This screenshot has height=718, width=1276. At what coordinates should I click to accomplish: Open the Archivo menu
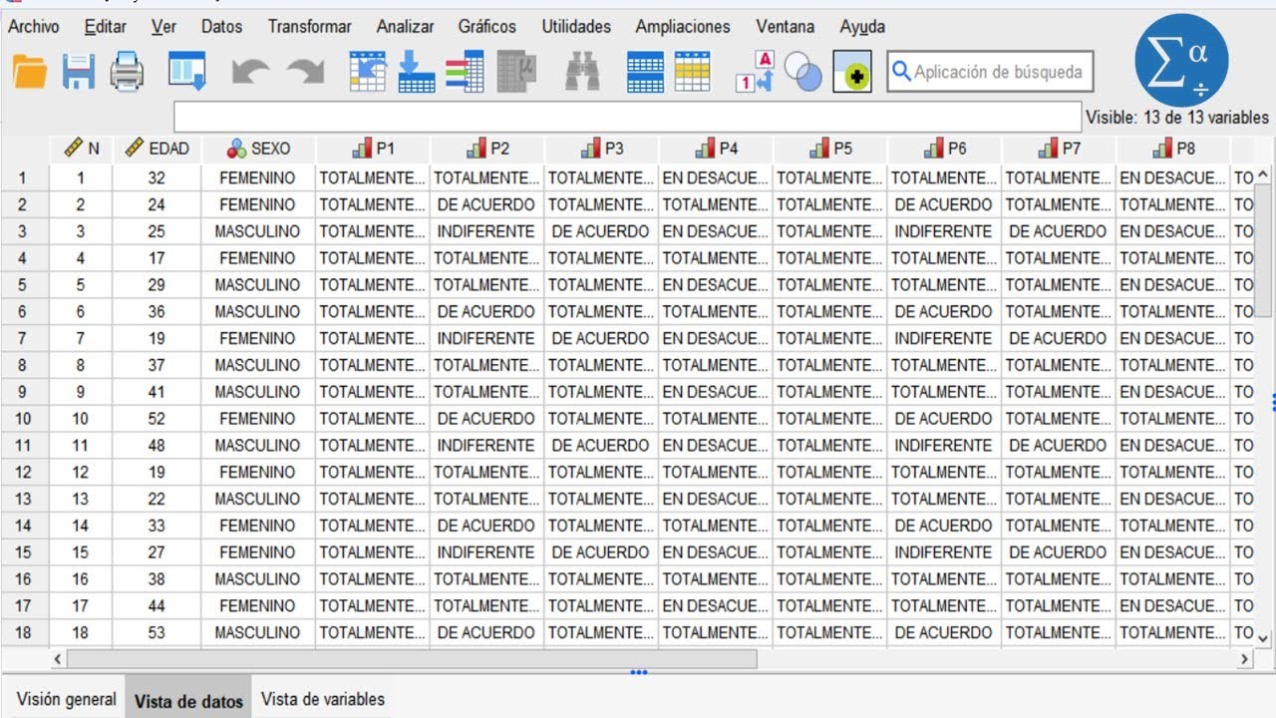[34, 27]
